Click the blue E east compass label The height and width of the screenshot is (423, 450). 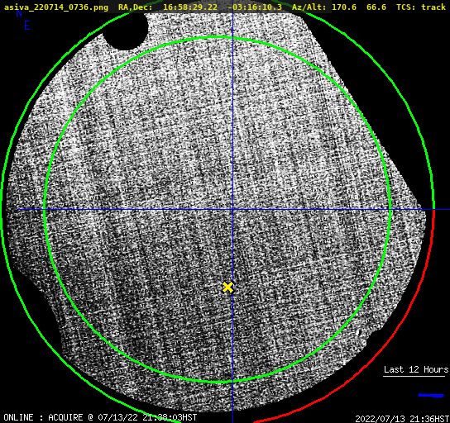click(27, 26)
